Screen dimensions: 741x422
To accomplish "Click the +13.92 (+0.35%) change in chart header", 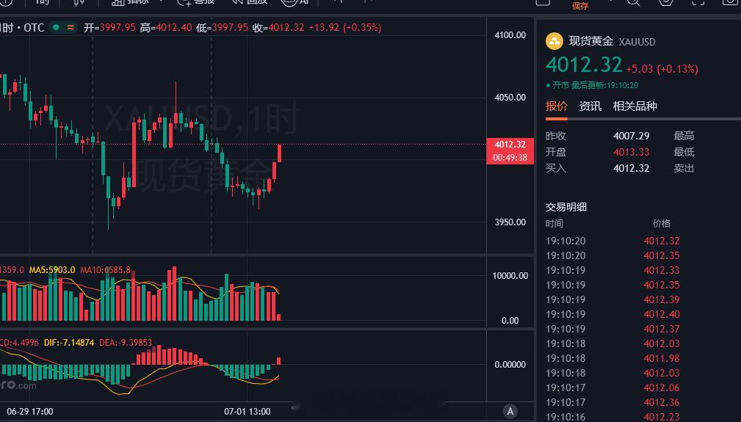I will [345, 27].
